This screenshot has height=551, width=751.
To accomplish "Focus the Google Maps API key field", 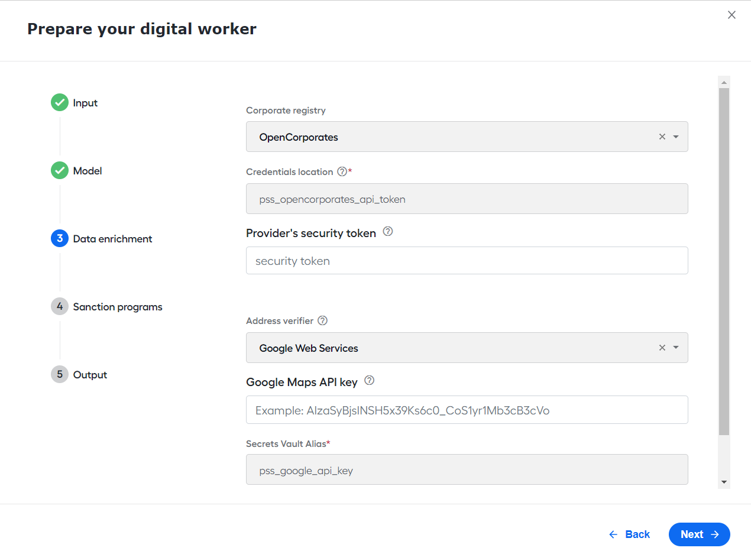I will tap(467, 410).
